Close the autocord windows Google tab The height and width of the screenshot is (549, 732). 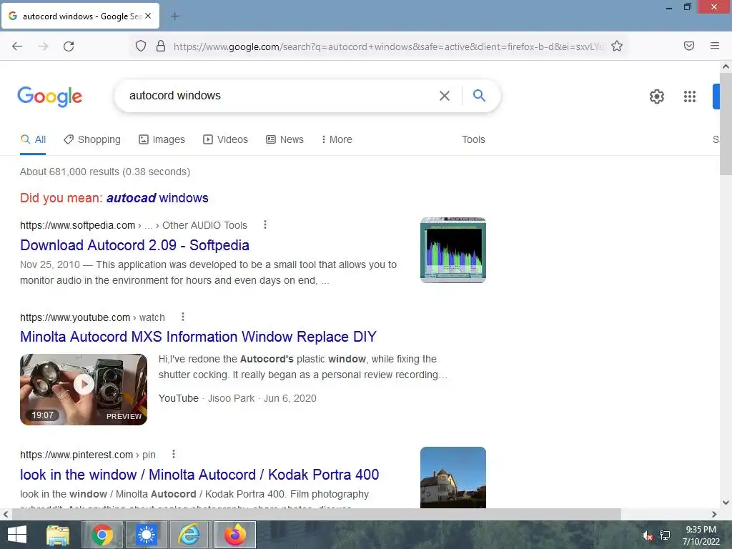(148, 16)
